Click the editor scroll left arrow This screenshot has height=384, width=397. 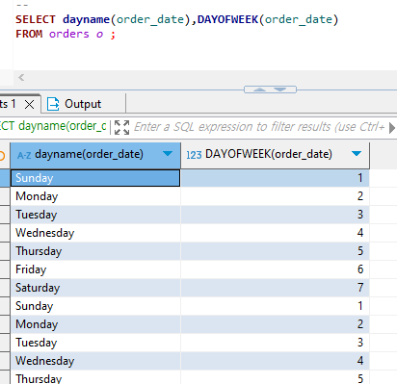[21, 77]
